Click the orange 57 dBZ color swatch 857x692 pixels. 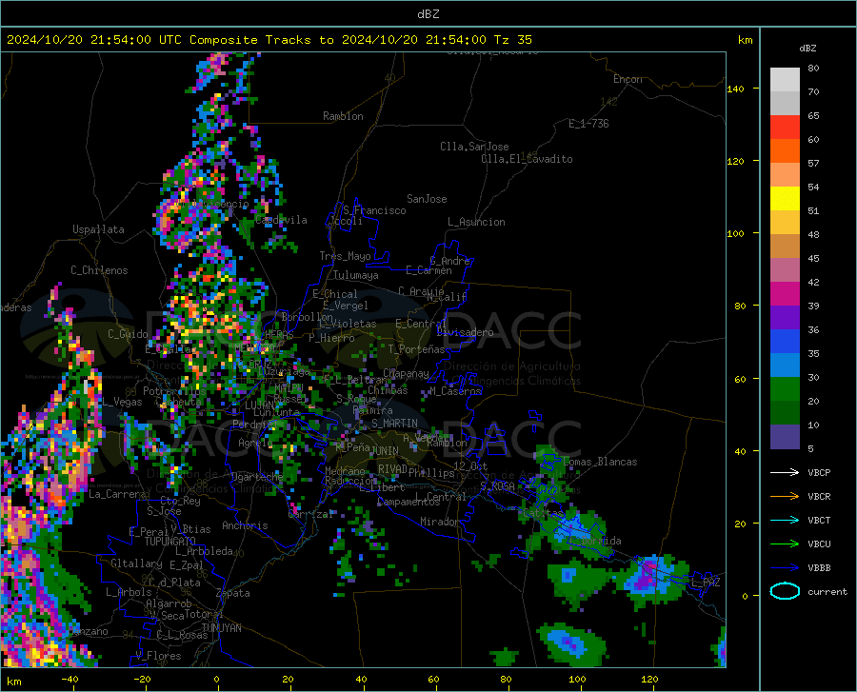coord(785,150)
